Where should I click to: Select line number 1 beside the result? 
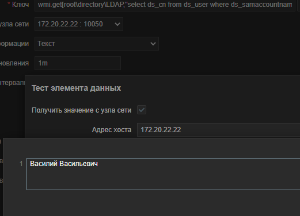(21, 164)
